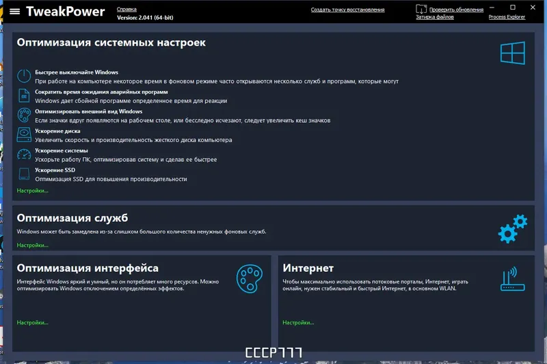Click the hard disk icon for Ускорение диска
The height and width of the screenshot is (364, 547).
pos(24,135)
